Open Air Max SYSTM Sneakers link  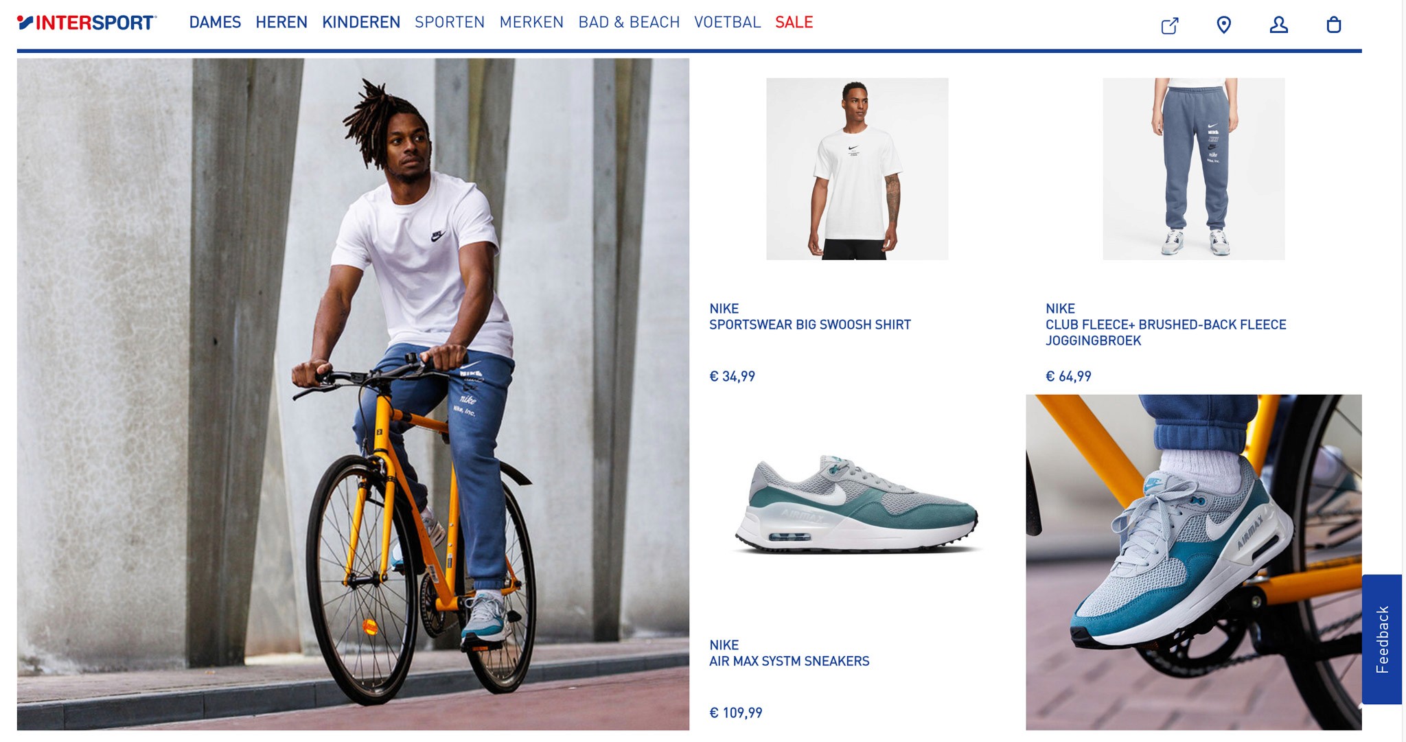790,662
